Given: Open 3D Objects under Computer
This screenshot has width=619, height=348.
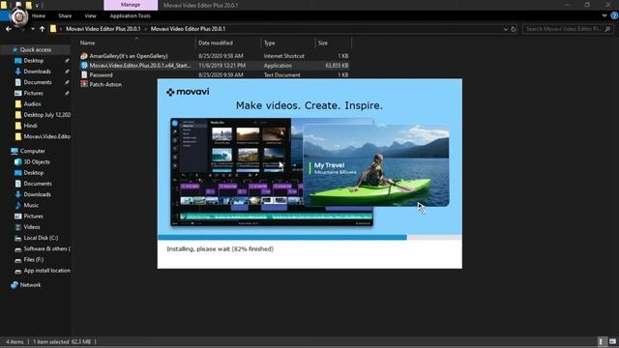Looking at the screenshot, I should (37, 161).
